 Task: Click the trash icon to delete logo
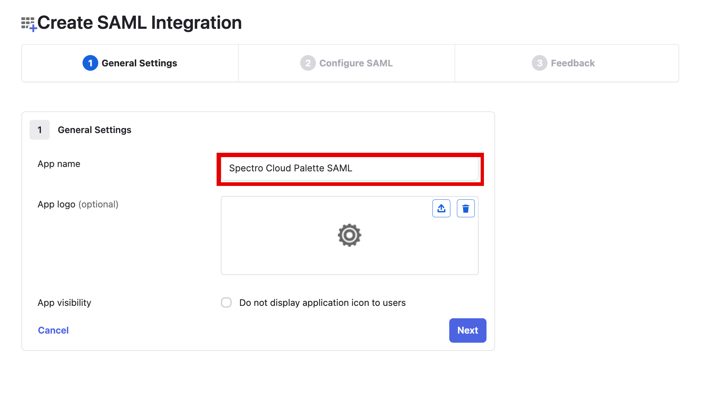pyautogui.click(x=466, y=208)
